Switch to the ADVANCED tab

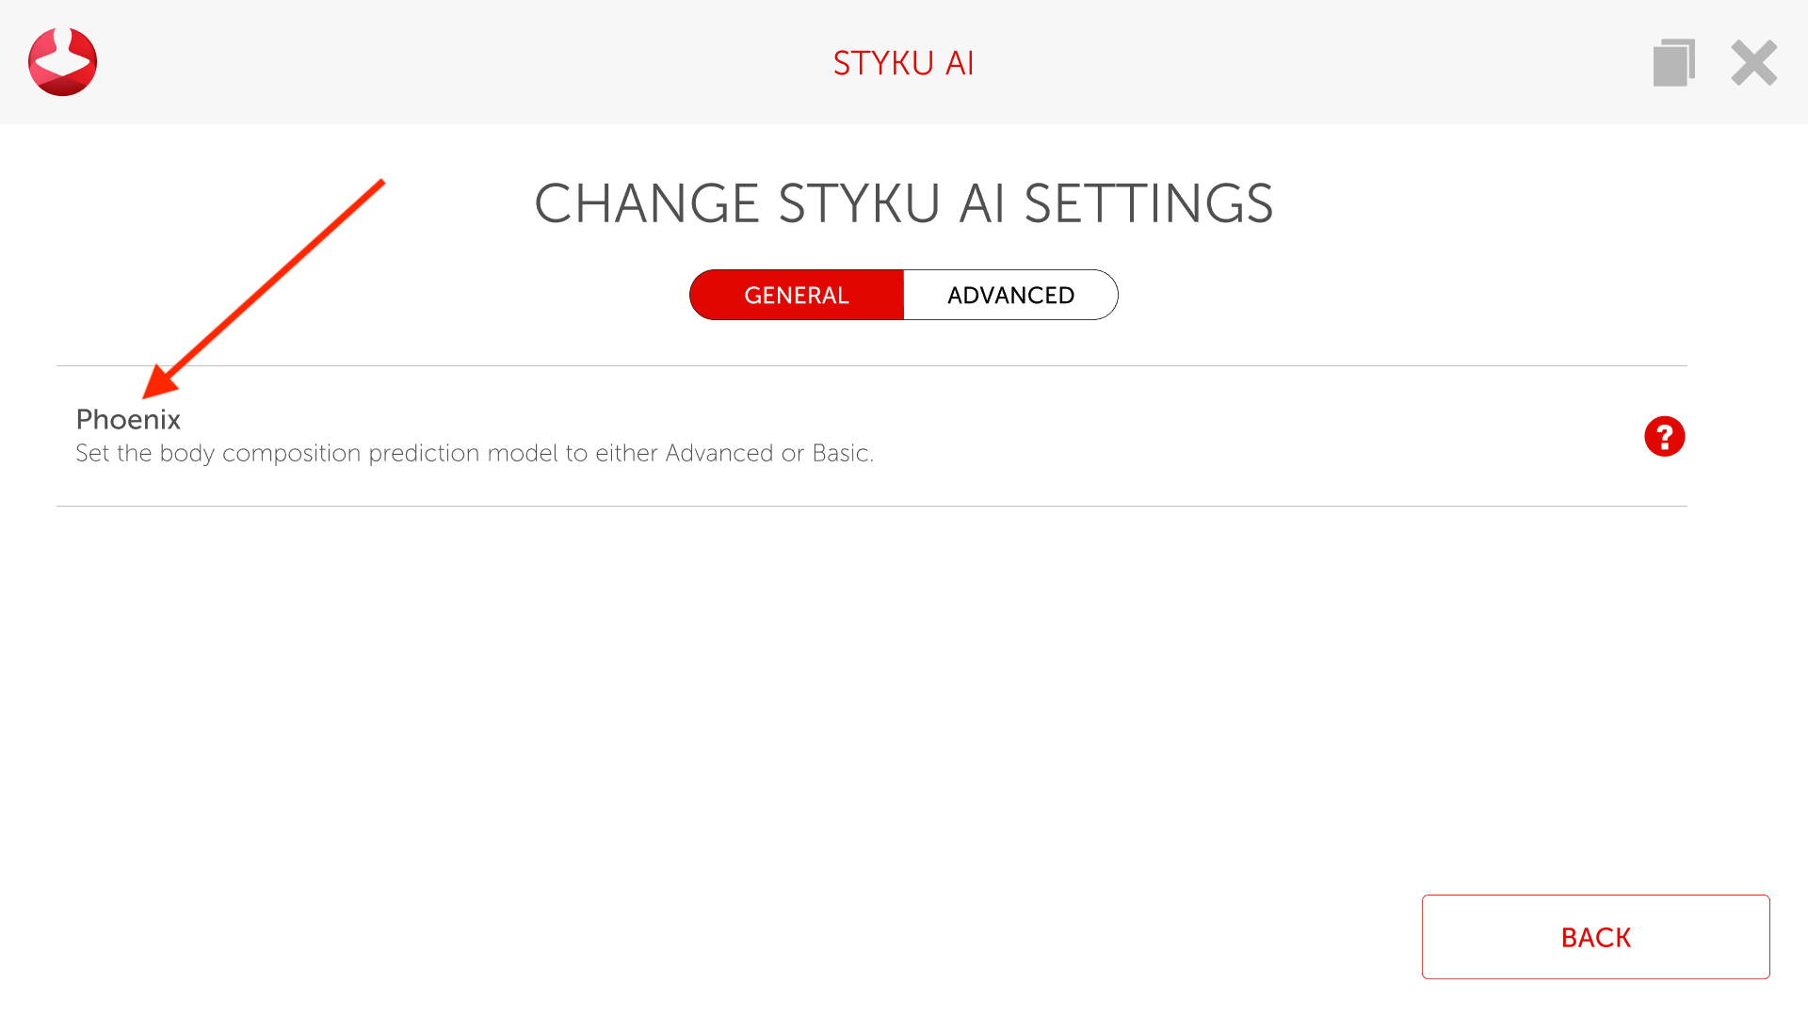click(1010, 296)
